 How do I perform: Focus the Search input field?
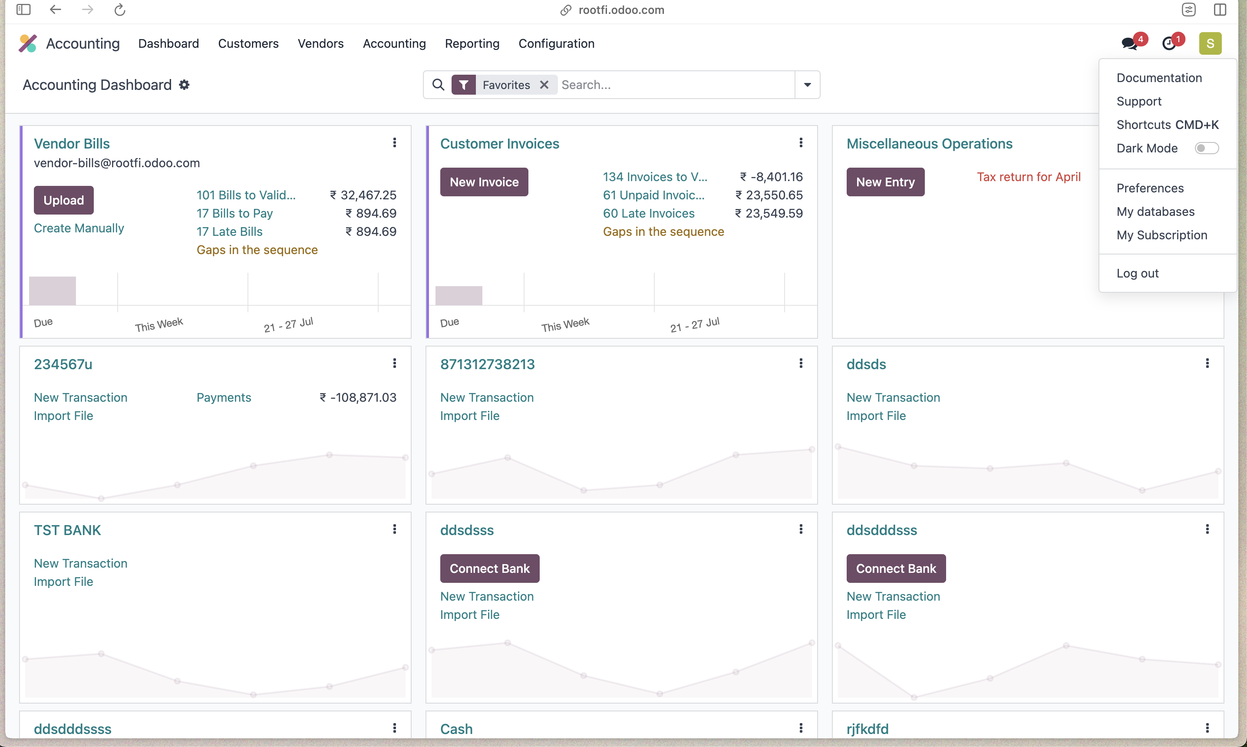674,85
